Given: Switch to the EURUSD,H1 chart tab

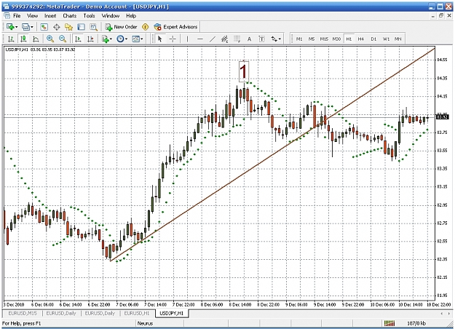Looking at the screenshot, I should (136, 313).
